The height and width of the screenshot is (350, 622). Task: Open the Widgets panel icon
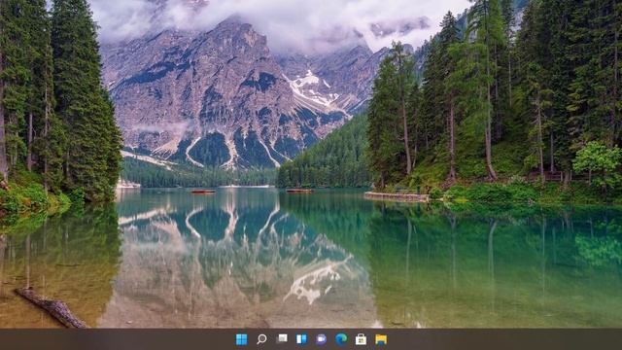(x=301, y=339)
